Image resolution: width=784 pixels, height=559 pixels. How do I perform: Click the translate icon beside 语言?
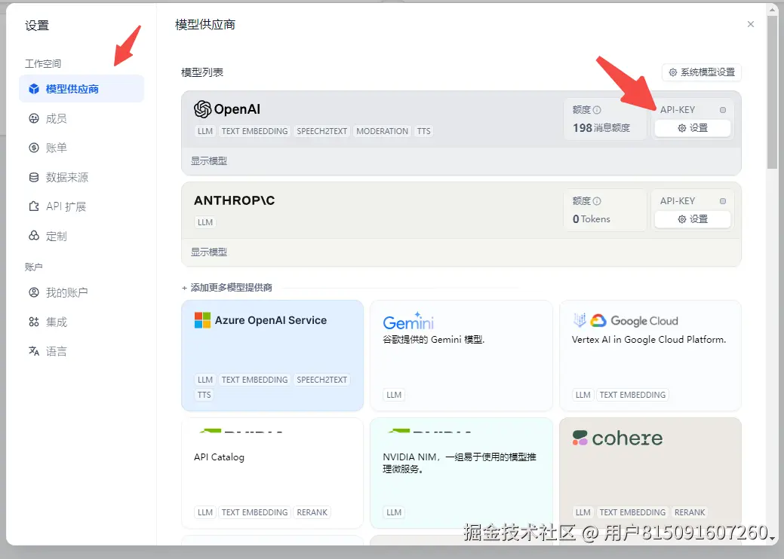[x=34, y=351]
